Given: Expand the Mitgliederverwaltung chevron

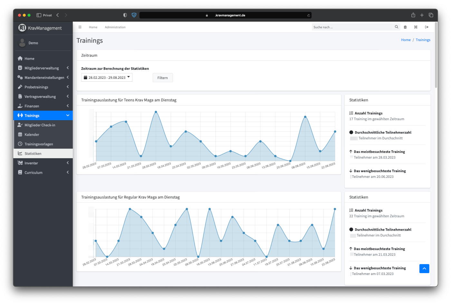Looking at the screenshot, I should coord(68,68).
